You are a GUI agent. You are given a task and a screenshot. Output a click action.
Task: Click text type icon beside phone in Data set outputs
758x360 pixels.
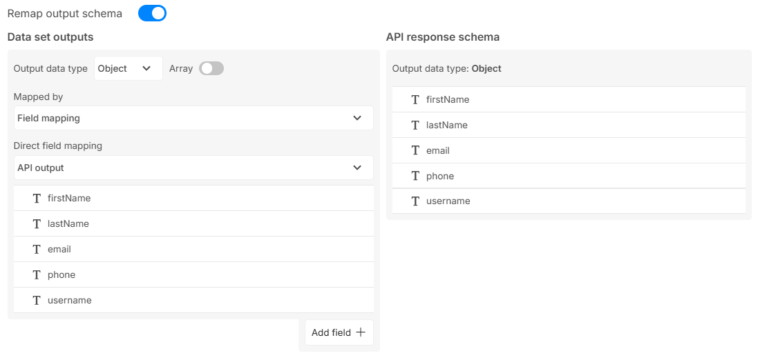click(37, 275)
